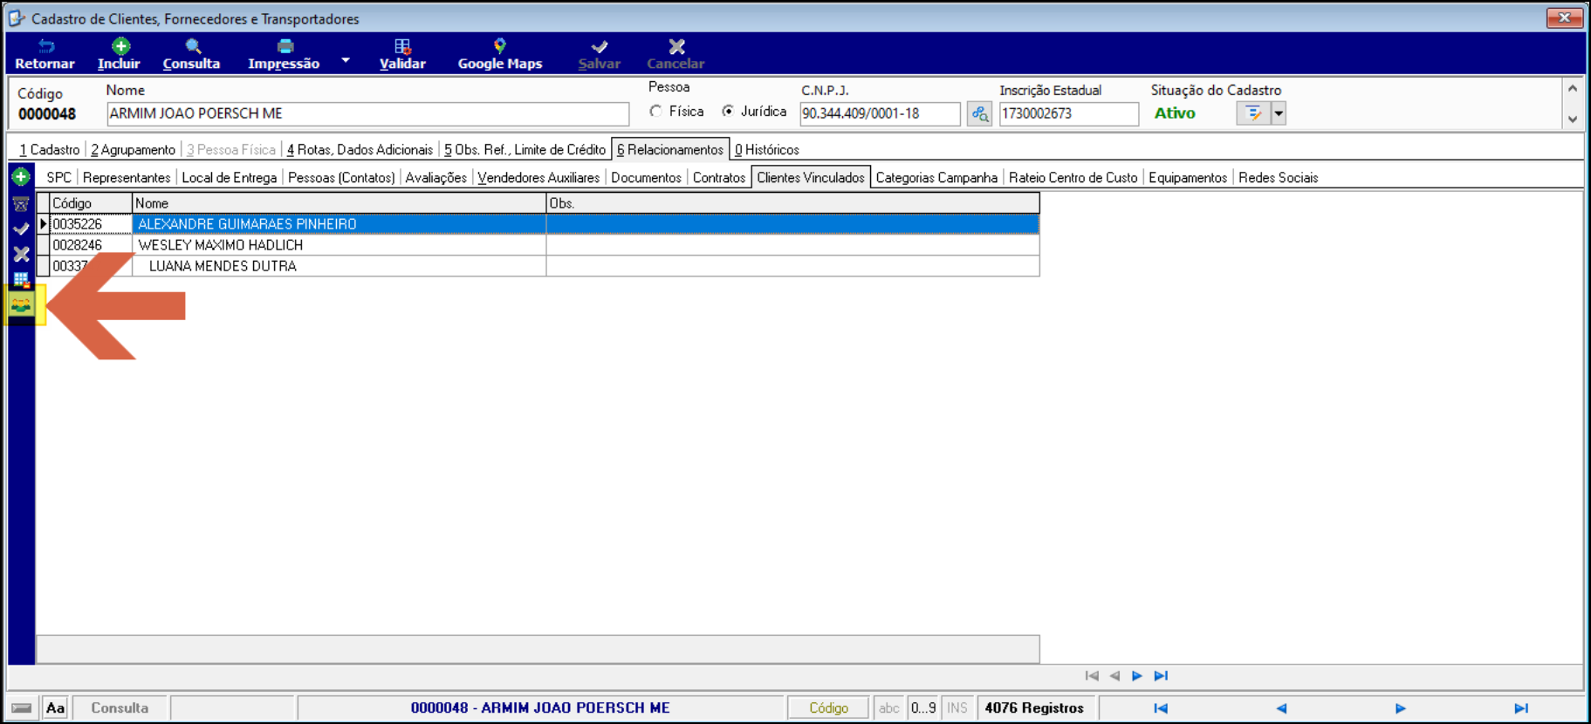Image resolution: width=1591 pixels, height=724 pixels.
Task: Open the Consulta search tool
Action: click(191, 54)
